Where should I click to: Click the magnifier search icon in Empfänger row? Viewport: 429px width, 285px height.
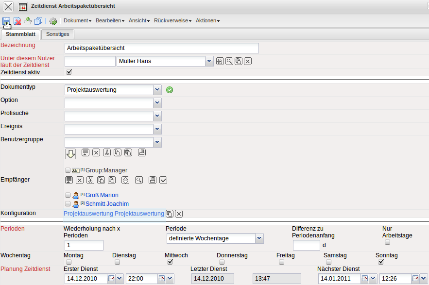[139, 180]
